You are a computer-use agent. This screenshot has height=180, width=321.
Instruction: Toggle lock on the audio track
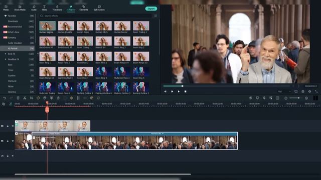pyautogui.click(x=8, y=155)
